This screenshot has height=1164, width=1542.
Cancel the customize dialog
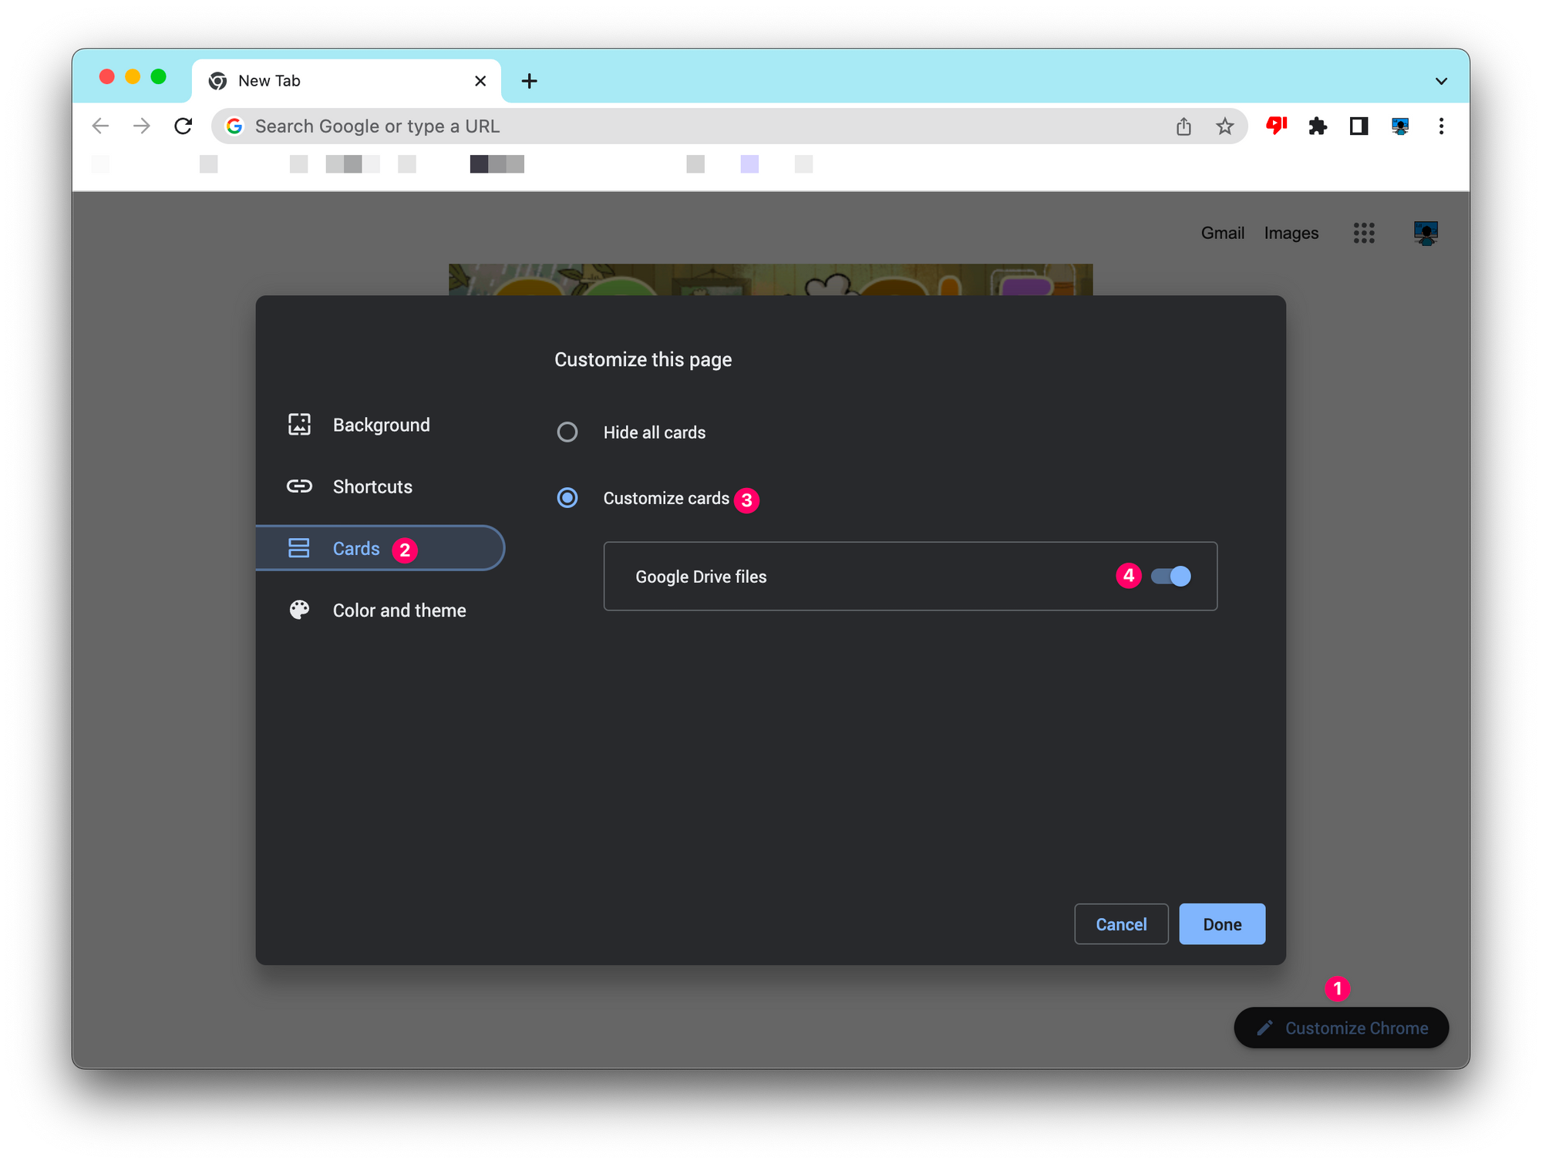pos(1121,924)
